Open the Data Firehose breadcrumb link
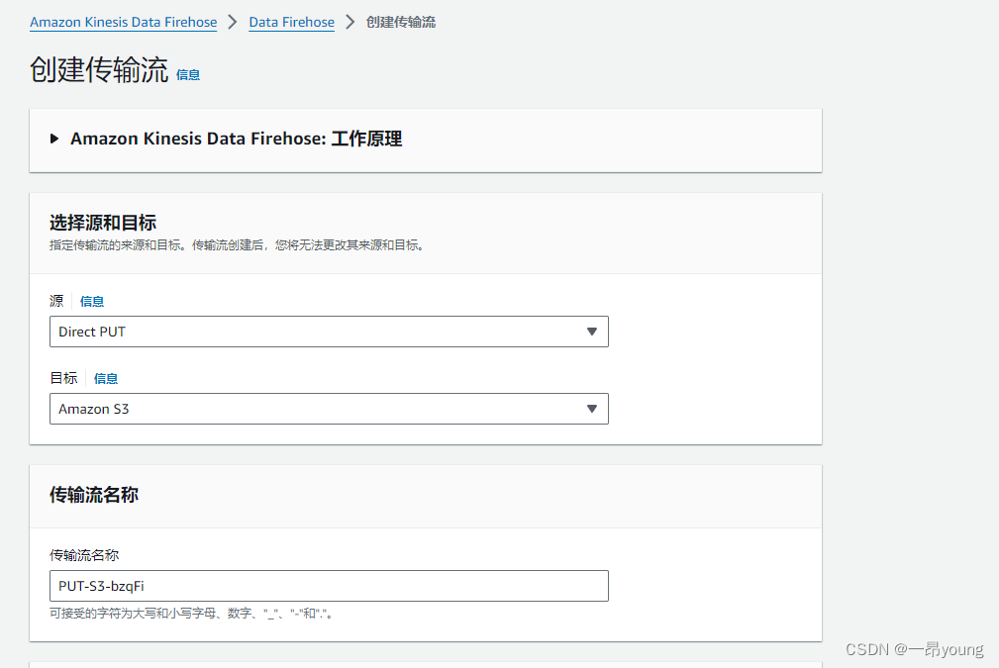999x668 pixels. [291, 23]
